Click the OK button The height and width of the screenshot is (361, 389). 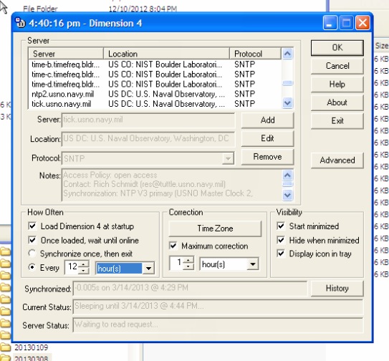[x=337, y=48]
